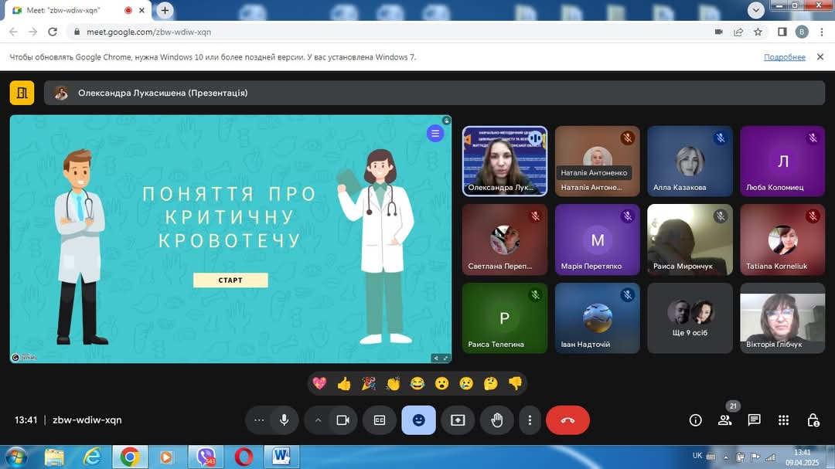This screenshot has width=835, height=469.
Task: Click the red leave call button
Action: [567, 420]
